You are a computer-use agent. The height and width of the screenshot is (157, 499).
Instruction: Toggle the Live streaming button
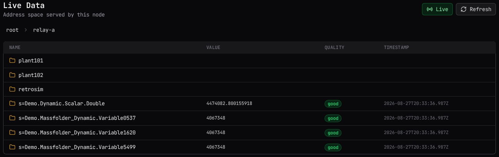click(437, 9)
